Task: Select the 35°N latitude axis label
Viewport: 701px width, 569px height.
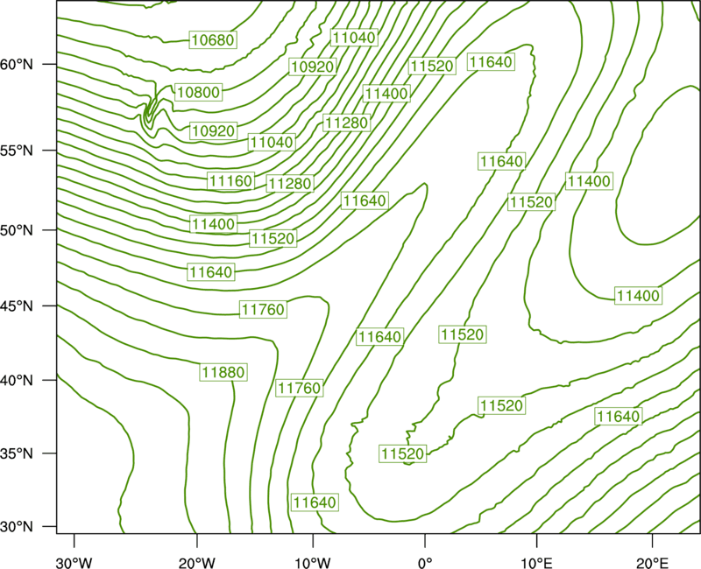Action: [17, 453]
